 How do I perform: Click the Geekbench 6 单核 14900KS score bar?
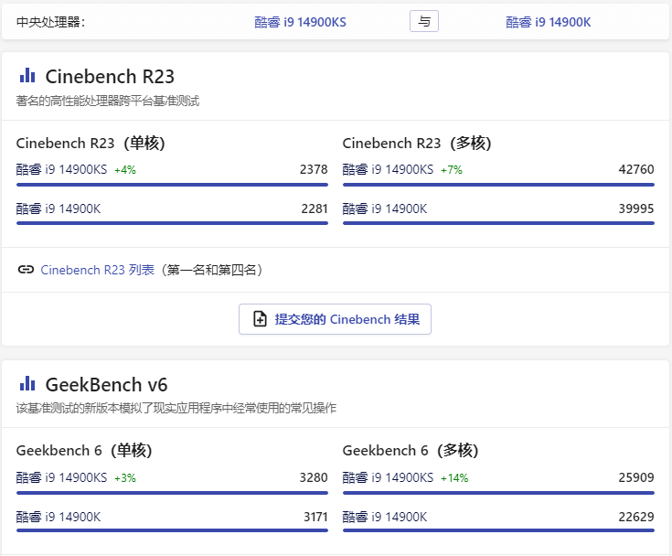(172, 493)
